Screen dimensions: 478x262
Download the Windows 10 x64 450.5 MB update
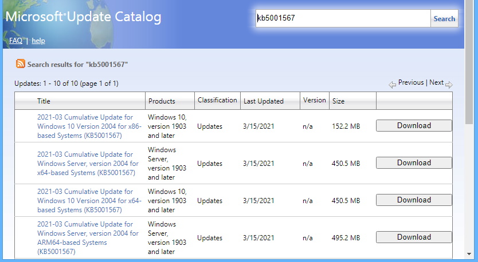pos(414,200)
